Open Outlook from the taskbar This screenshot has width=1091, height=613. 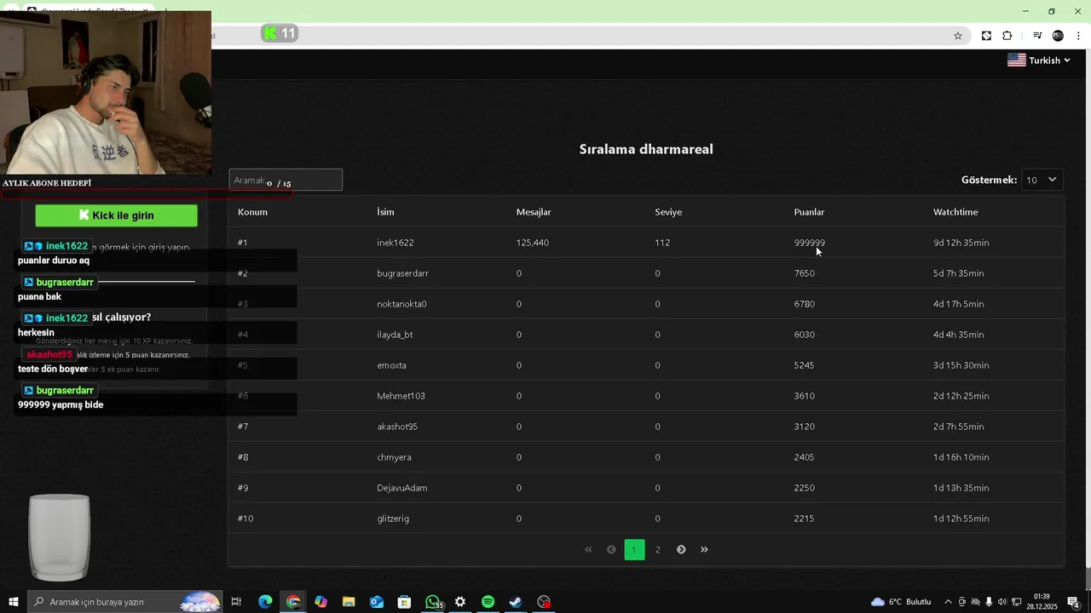377,602
